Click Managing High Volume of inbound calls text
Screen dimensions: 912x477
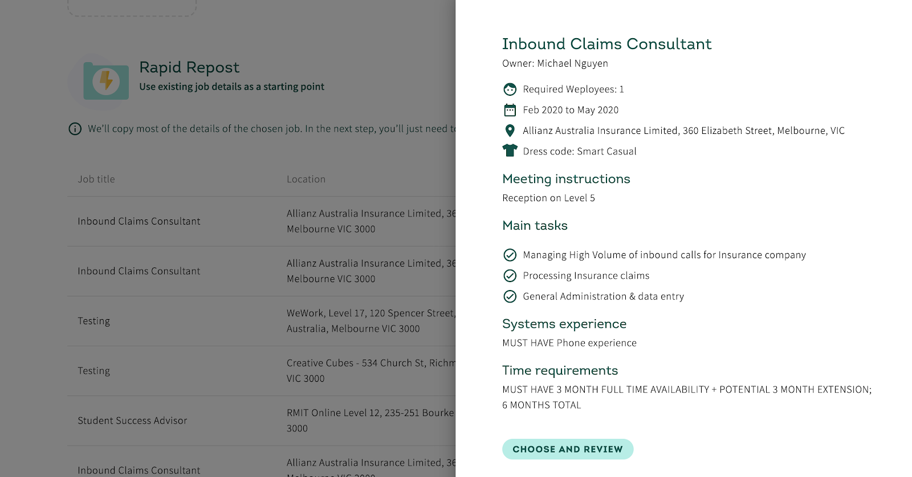(665, 255)
